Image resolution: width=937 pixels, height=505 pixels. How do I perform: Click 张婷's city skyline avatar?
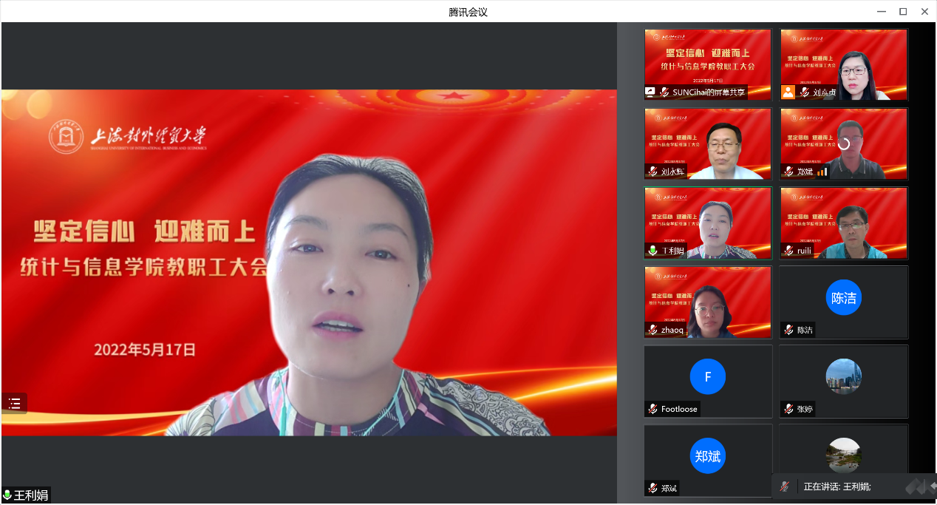click(x=843, y=376)
